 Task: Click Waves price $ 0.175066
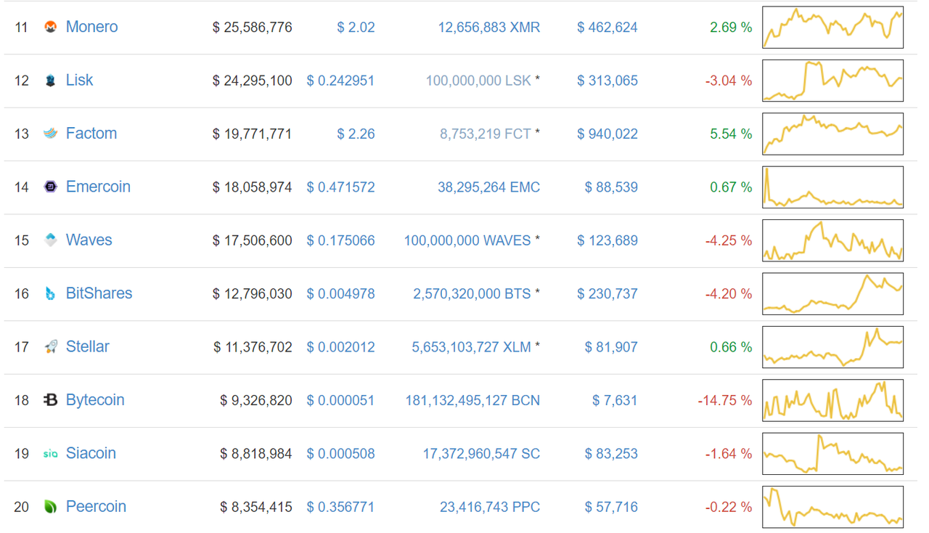tap(340, 240)
